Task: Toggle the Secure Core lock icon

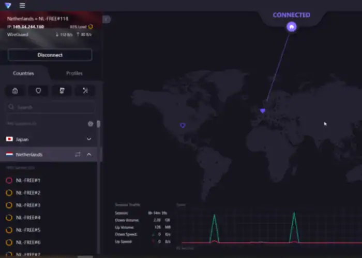Action: (x=15, y=90)
